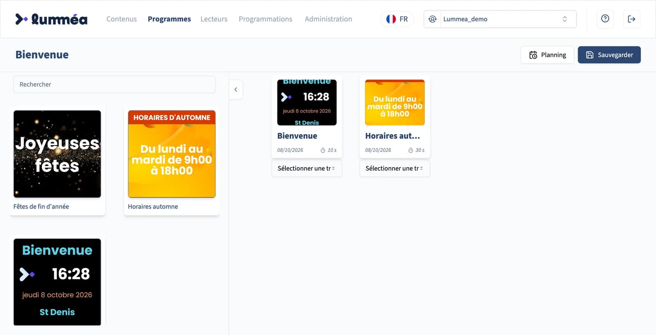Click the 10 s duration on Bienvenue
656x335 pixels.
click(x=332, y=150)
